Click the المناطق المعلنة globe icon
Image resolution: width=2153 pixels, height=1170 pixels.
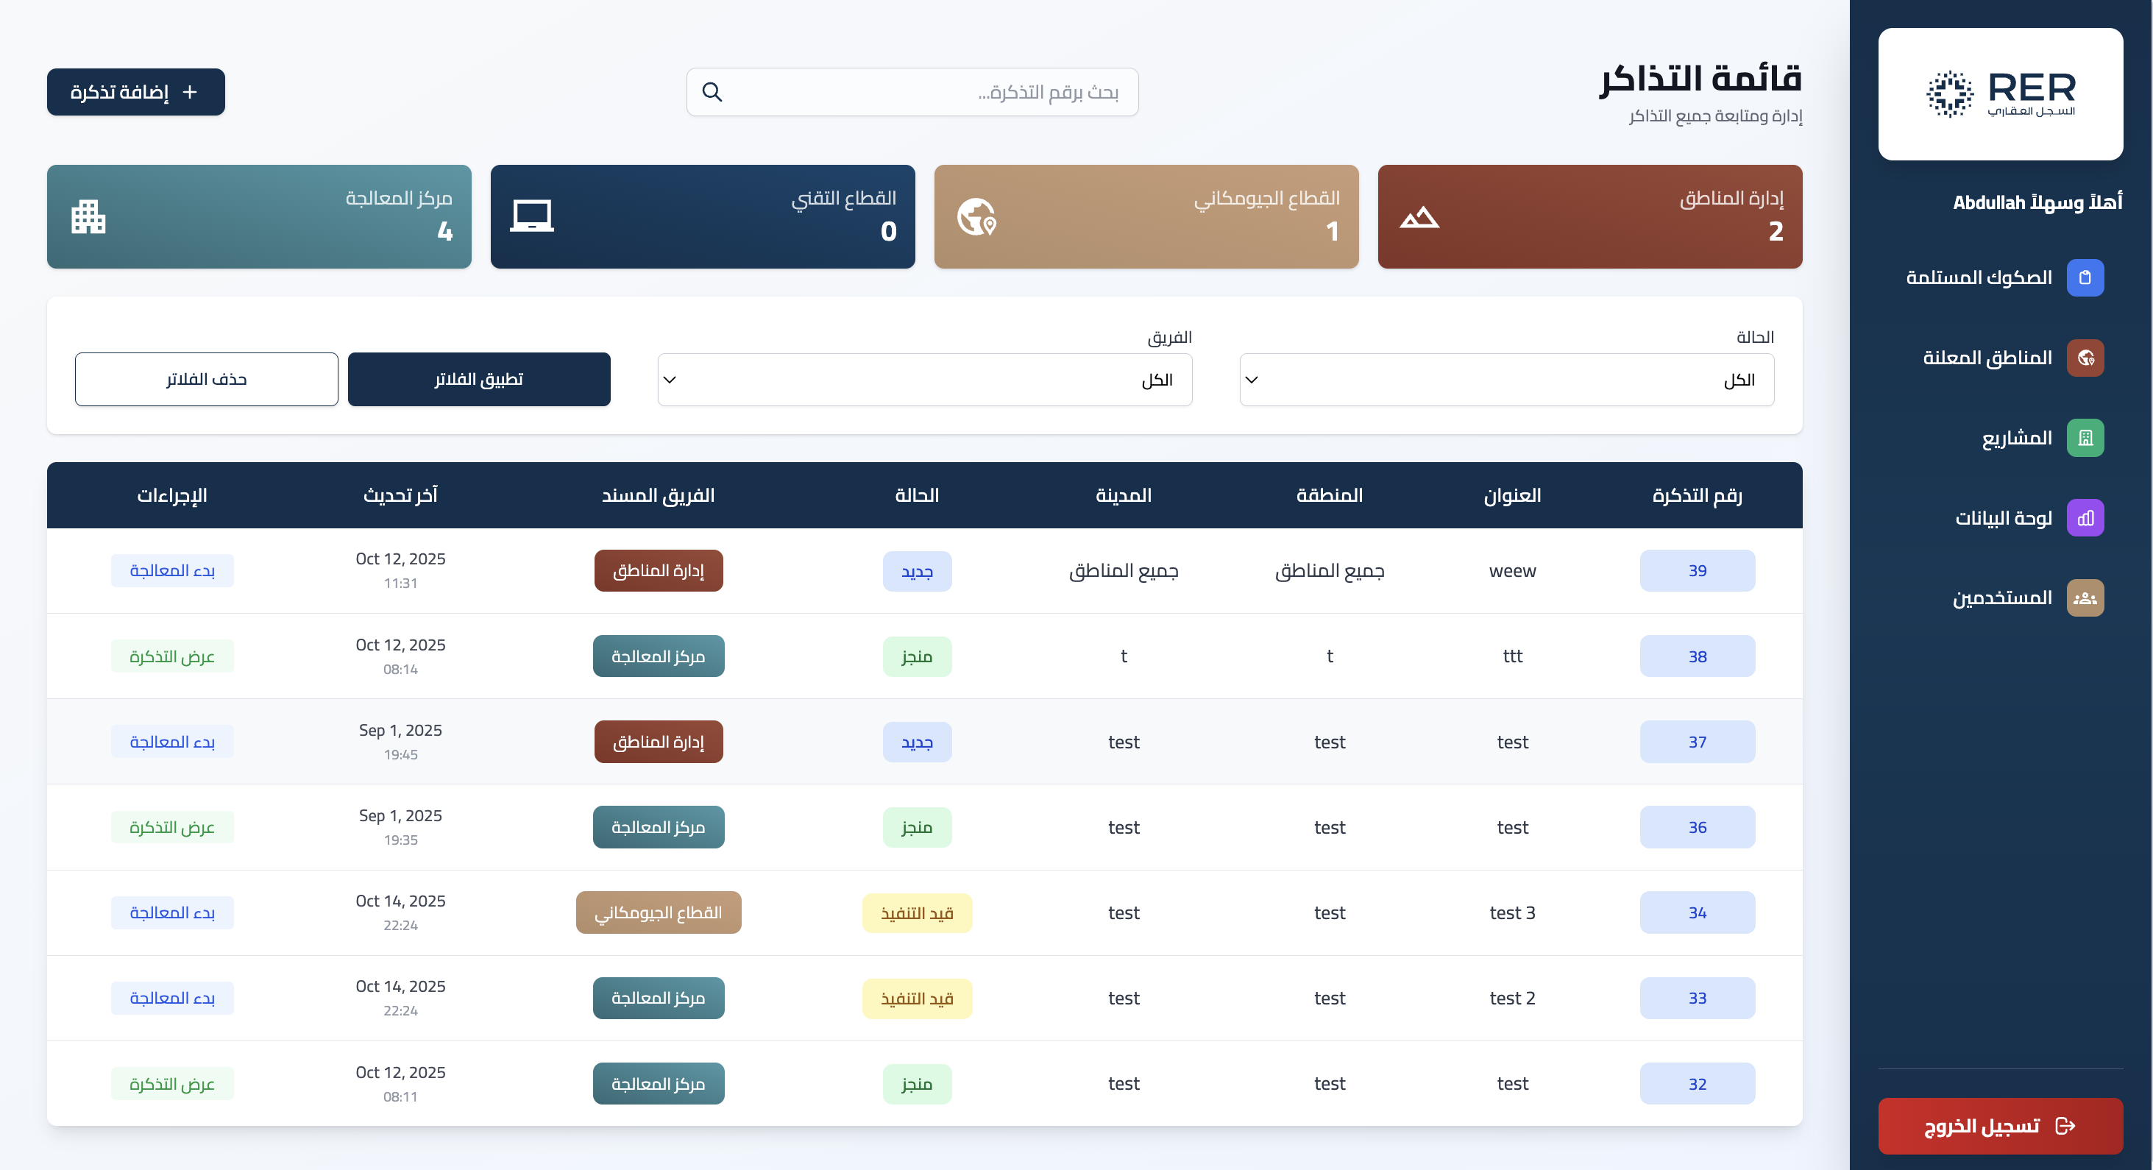pyautogui.click(x=2086, y=358)
